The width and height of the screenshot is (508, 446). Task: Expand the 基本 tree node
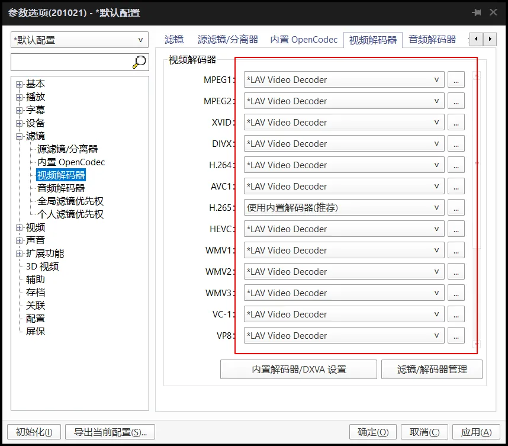click(x=20, y=84)
